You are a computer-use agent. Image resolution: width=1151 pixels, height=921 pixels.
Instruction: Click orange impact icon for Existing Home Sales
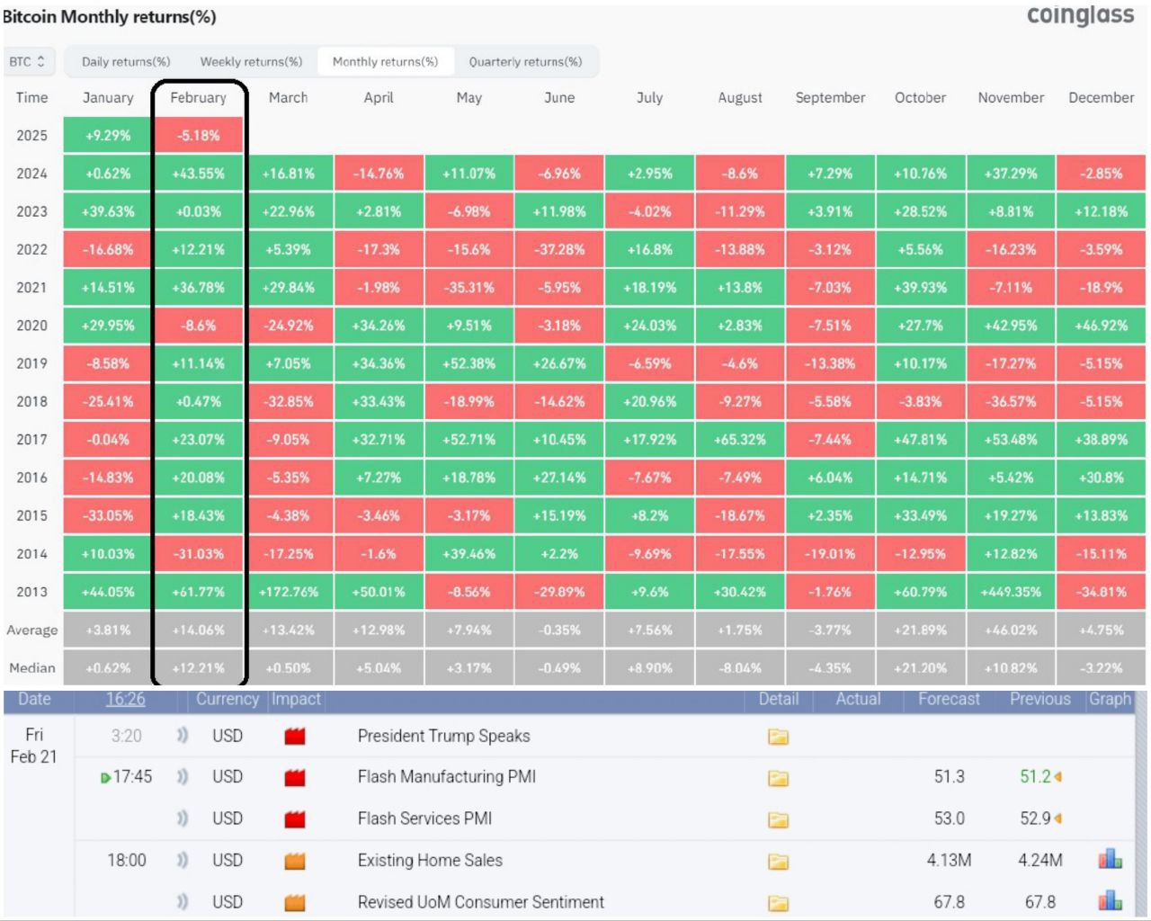[294, 861]
